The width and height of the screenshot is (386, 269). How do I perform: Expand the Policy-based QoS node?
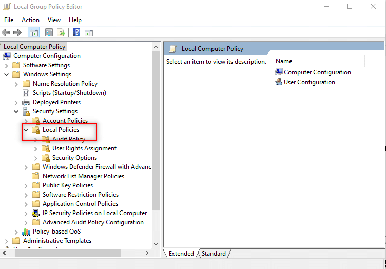pyautogui.click(x=16, y=232)
